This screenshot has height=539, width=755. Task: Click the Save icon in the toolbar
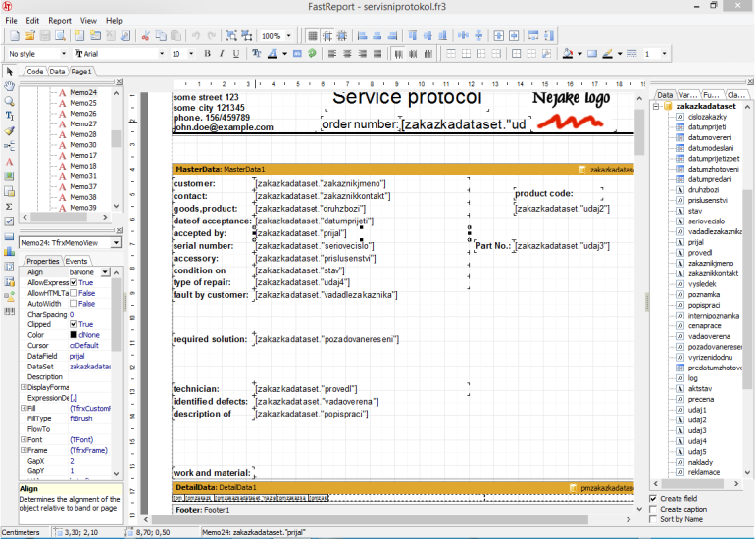[x=45, y=36]
